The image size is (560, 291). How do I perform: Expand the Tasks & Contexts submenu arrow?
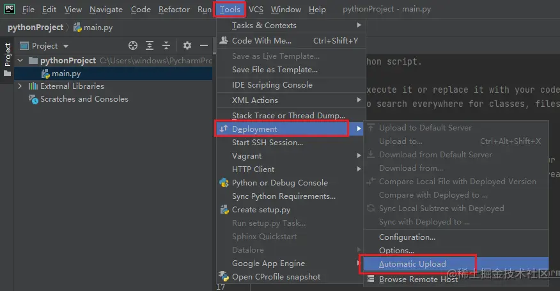pyautogui.click(x=359, y=25)
